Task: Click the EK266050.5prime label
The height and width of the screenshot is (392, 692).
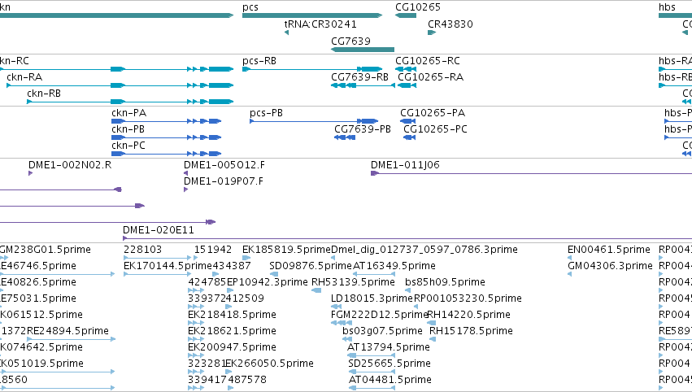Action: click(270, 364)
